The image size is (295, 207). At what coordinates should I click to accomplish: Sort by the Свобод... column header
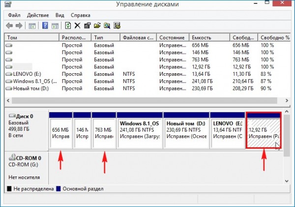tap(244, 37)
